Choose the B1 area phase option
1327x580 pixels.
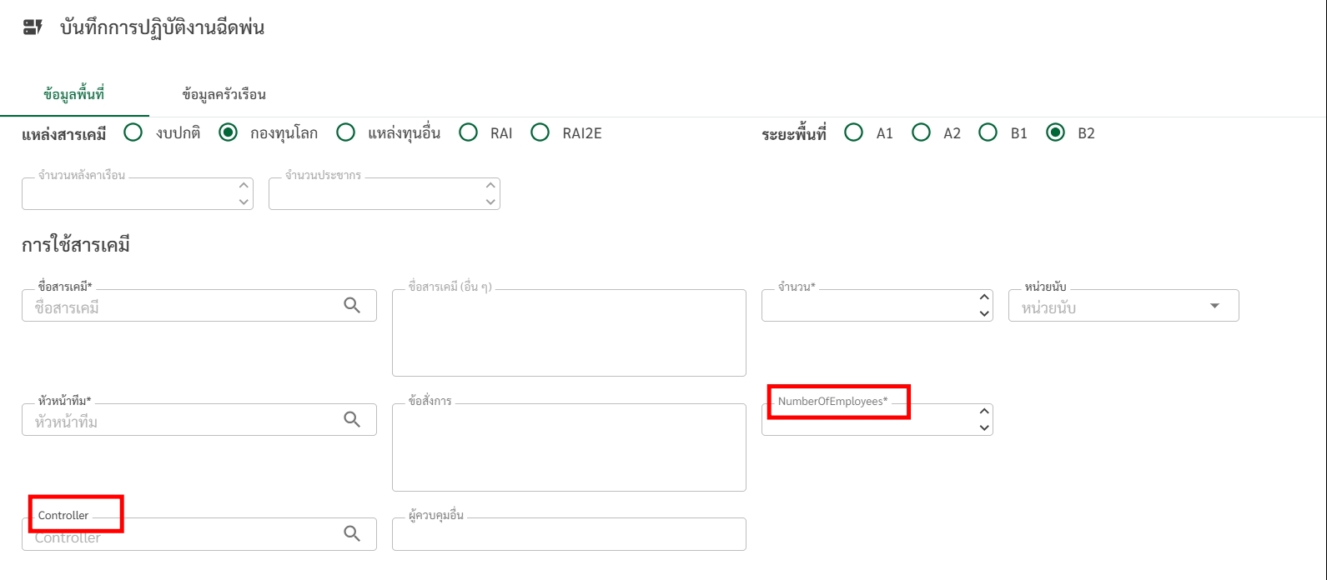coord(988,132)
